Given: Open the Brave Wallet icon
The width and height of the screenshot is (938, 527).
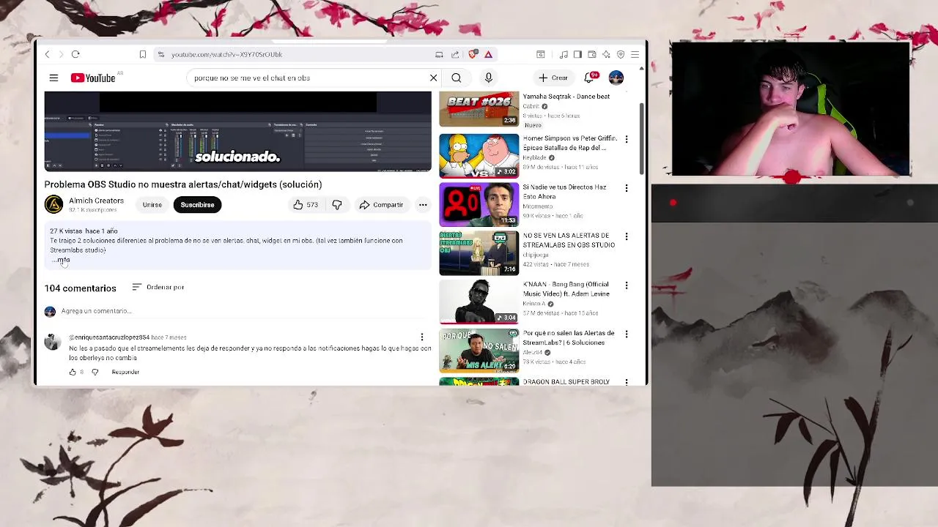Looking at the screenshot, I should [x=592, y=54].
